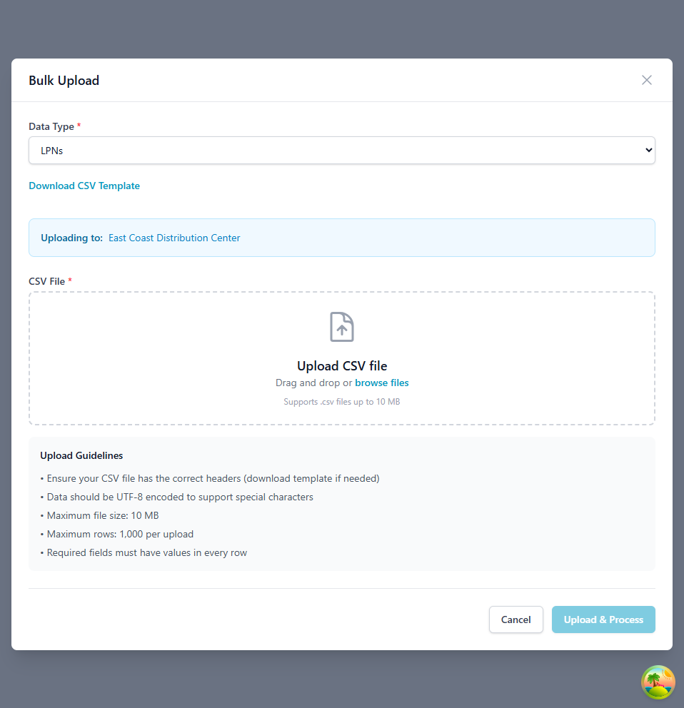Image resolution: width=684 pixels, height=708 pixels.
Task: Click the CSV file drag and drop zone
Action: [x=341, y=358]
